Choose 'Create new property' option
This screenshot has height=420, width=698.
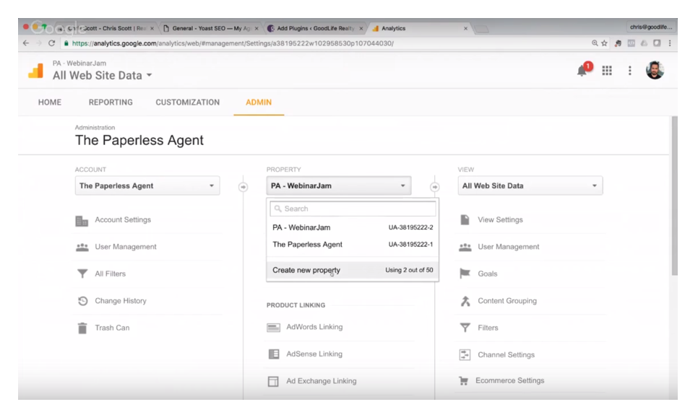point(353,270)
